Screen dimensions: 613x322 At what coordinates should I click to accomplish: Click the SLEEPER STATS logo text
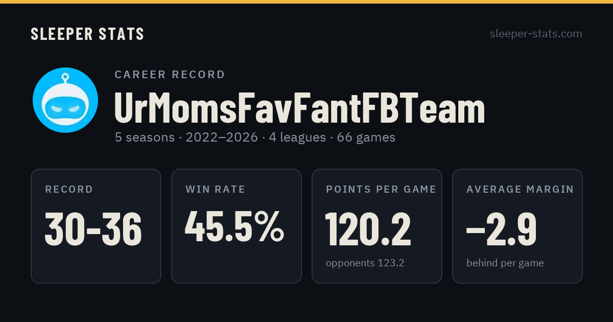(87, 34)
